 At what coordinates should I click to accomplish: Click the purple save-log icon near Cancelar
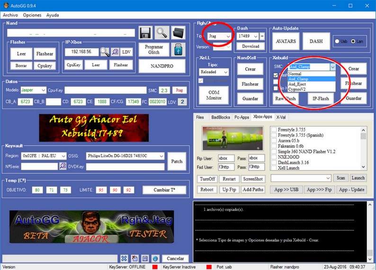coord(145,258)
